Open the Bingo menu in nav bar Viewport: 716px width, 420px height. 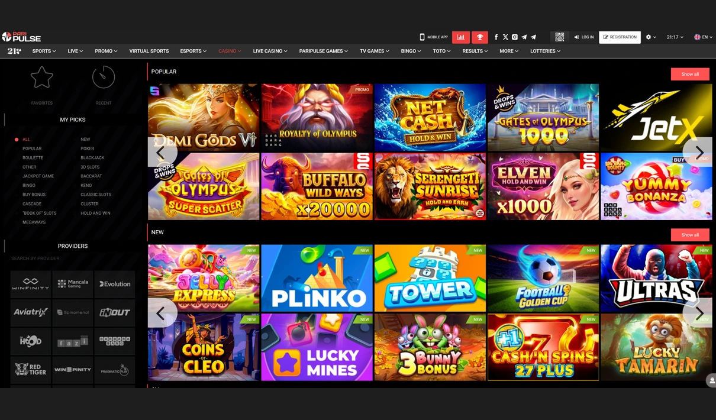coord(411,51)
